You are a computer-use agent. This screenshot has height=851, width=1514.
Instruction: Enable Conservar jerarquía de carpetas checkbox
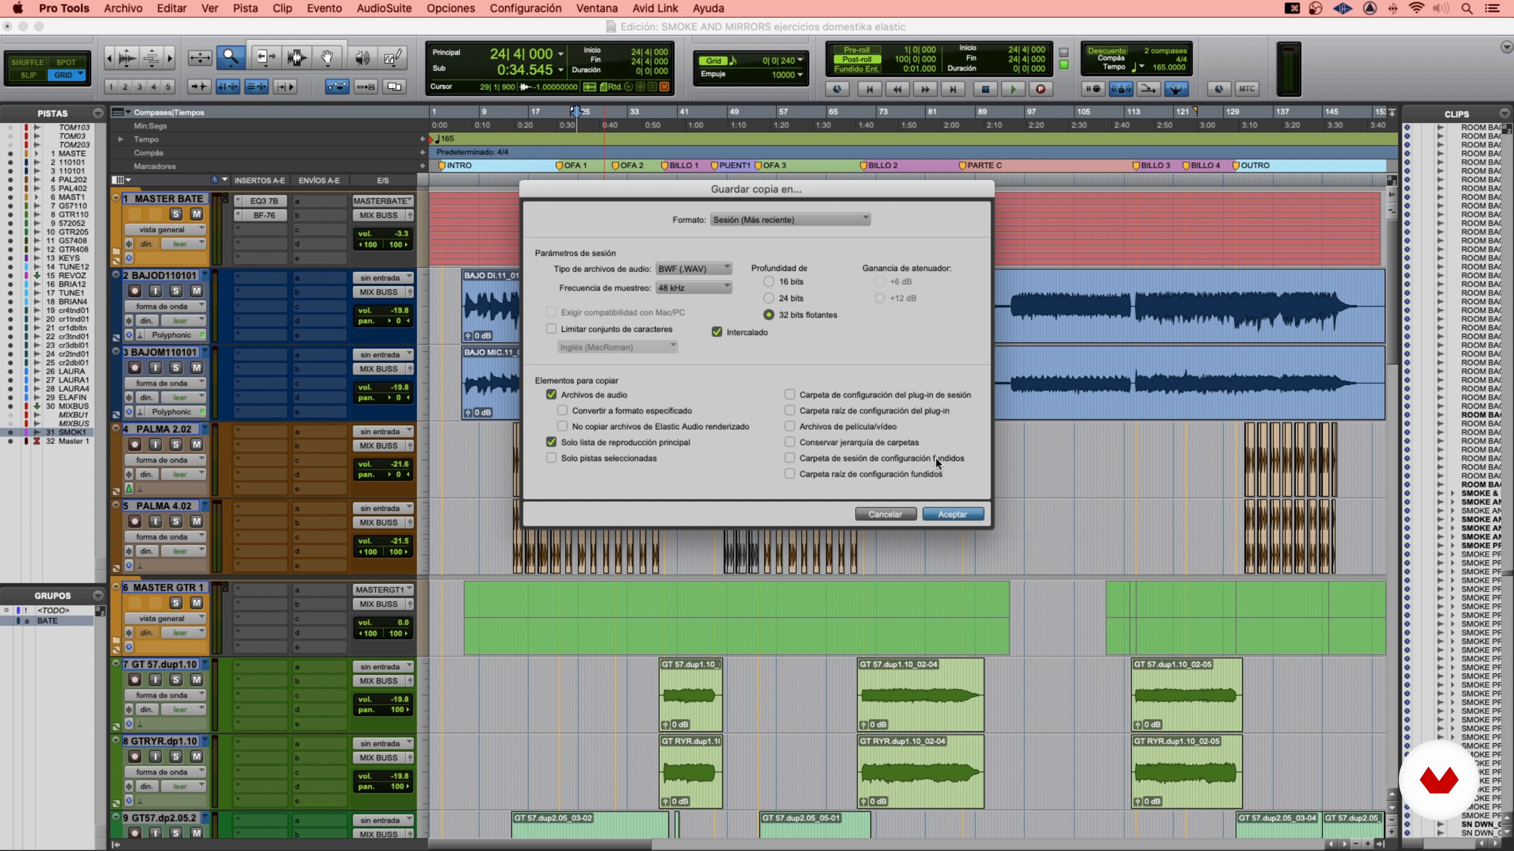point(790,442)
